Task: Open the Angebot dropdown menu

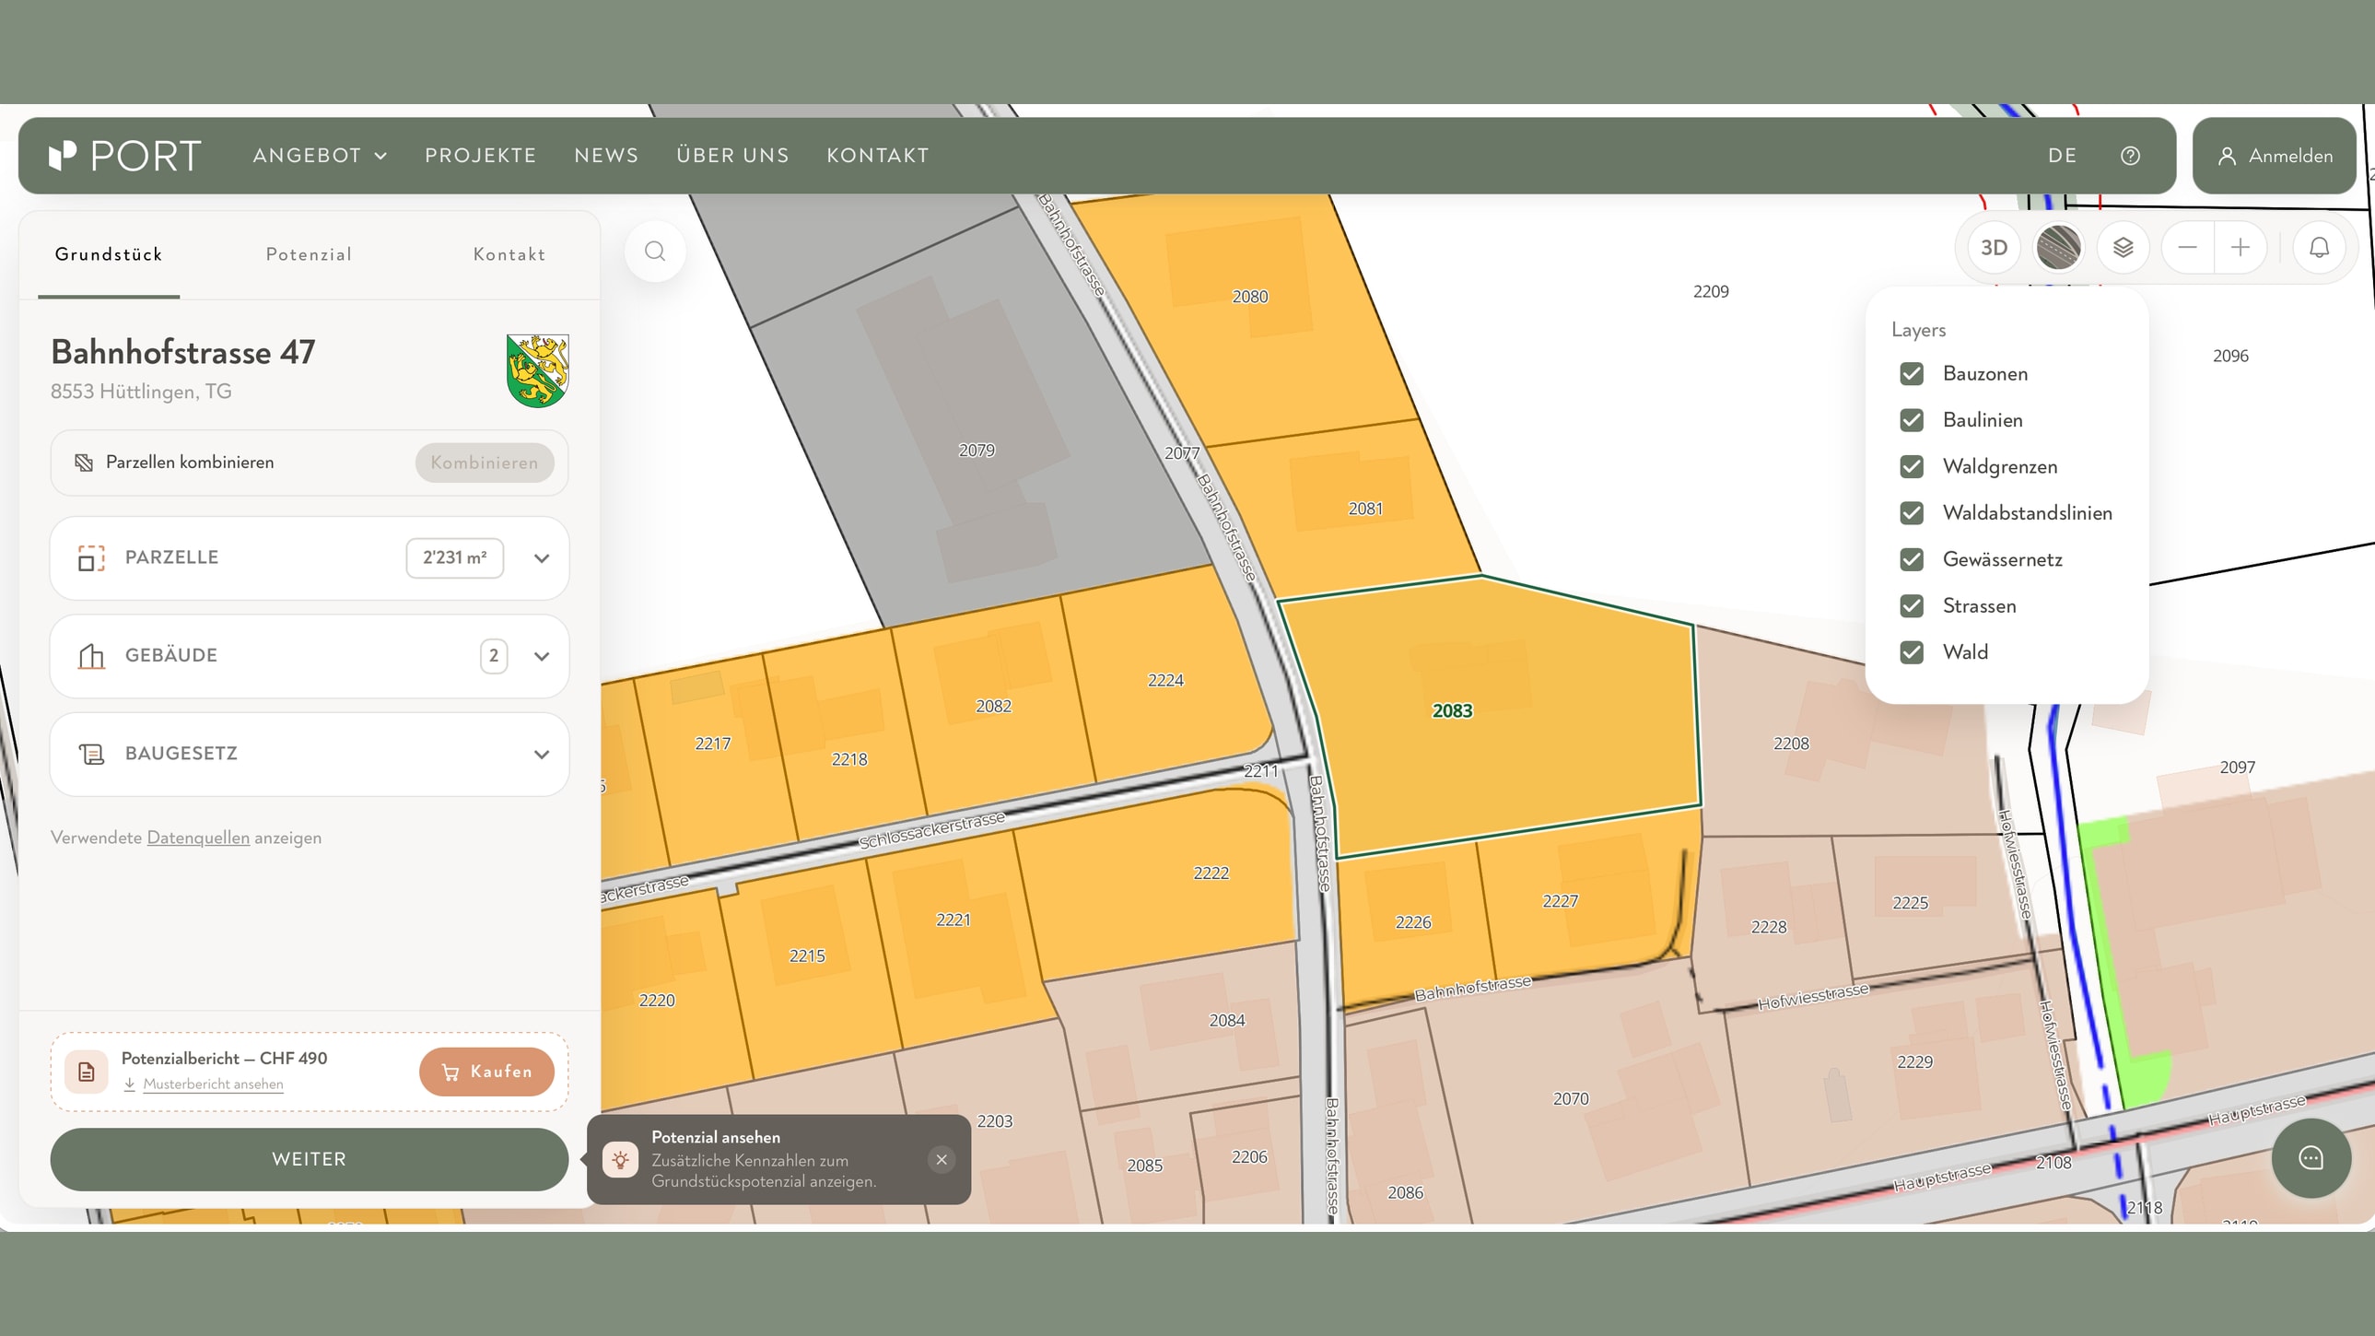Action: point(320,156)
